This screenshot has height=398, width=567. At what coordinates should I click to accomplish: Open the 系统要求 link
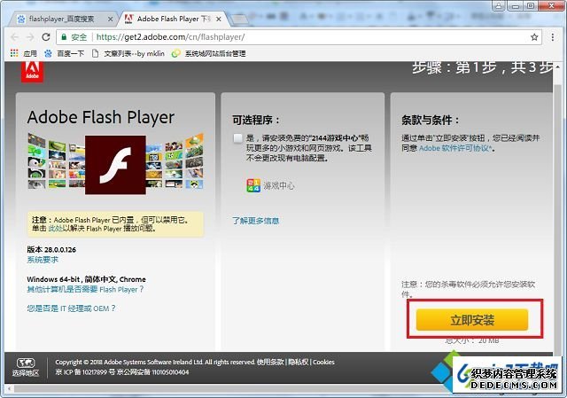pos(43,260)
